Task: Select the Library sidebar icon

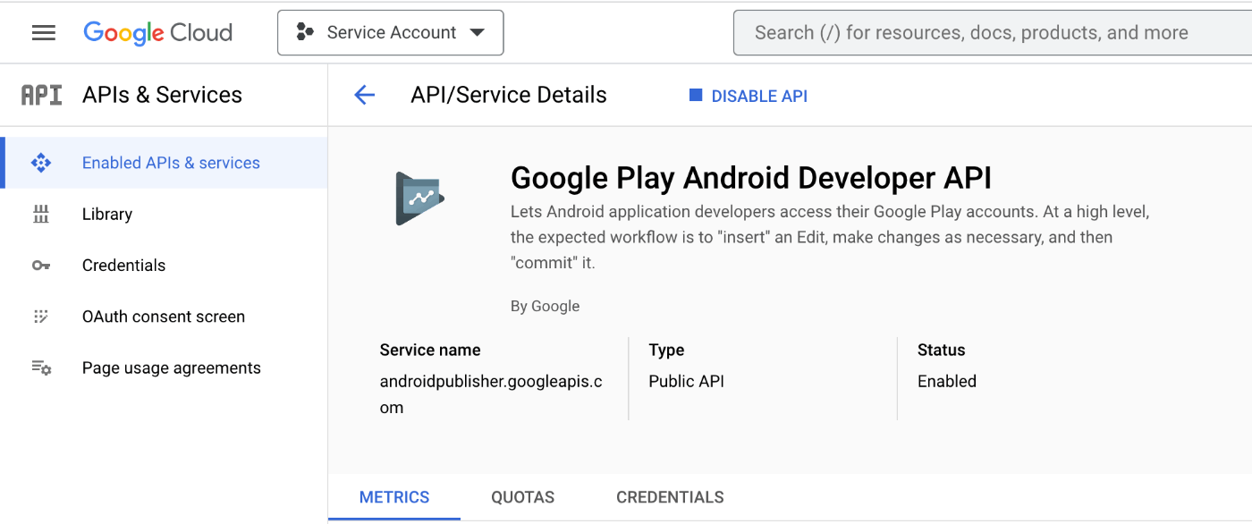Action: pos(41,214)
